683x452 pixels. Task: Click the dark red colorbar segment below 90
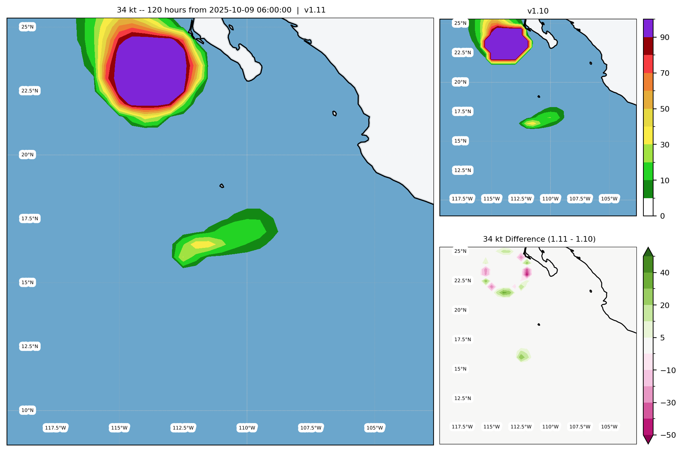point(648,46)
